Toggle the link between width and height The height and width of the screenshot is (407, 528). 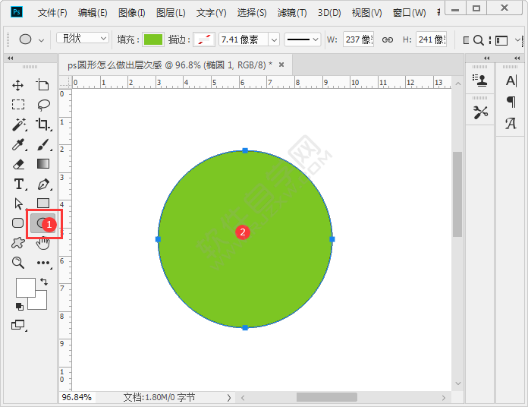(x=387, y=39)
